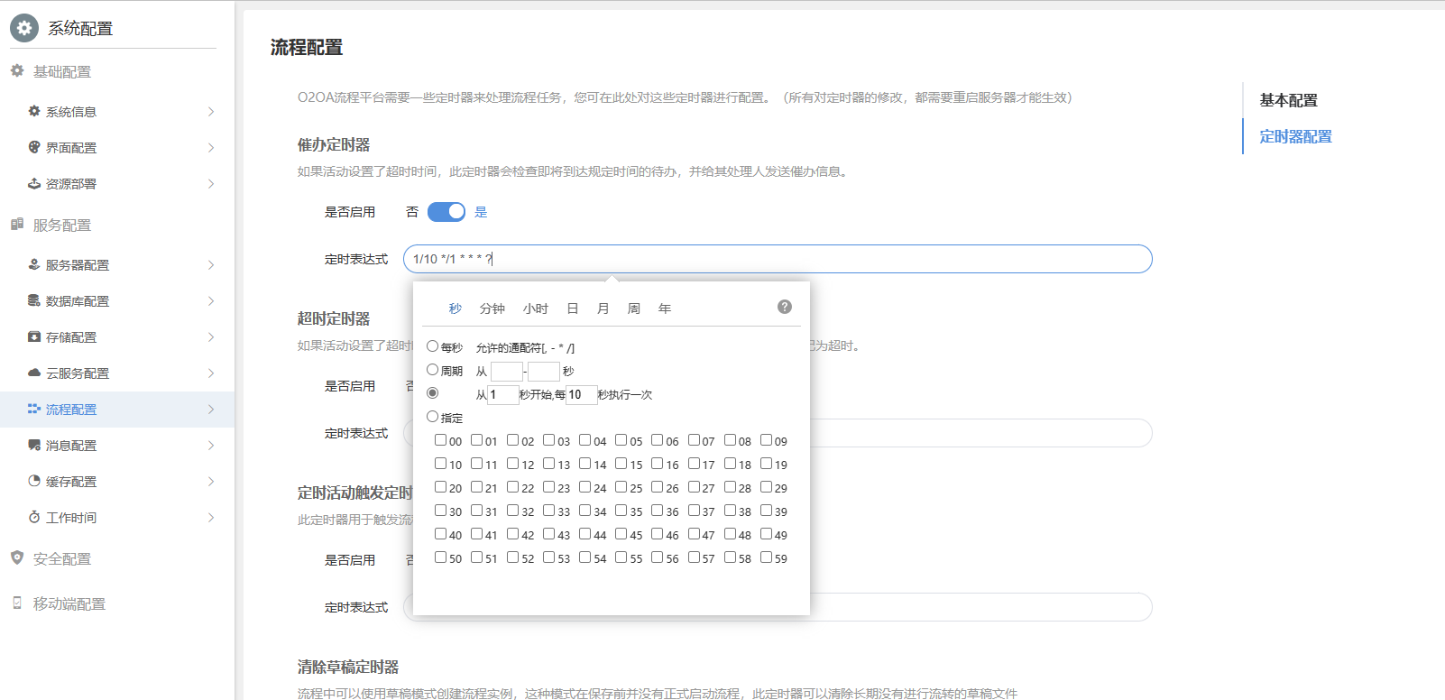Click the 催办定时器 cron expression field
Image resolution: width=1445 pixels, height=700 pixels.
(778, 259)
